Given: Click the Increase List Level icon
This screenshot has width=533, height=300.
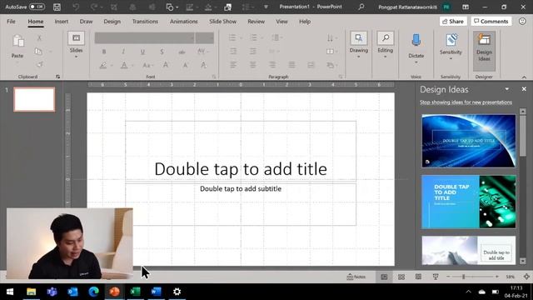Looking at the screenshot, I should (x=253, y=52).
